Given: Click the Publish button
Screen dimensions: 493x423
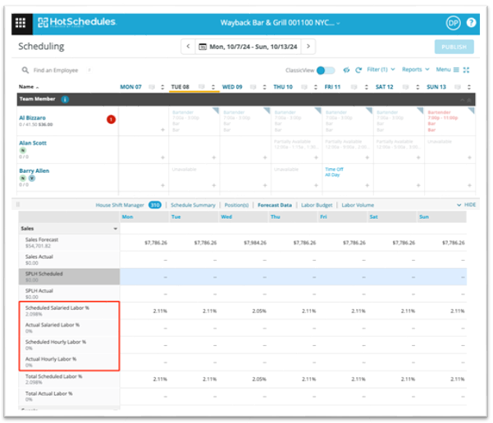Looking at the screenshot, I should [454, 48].
